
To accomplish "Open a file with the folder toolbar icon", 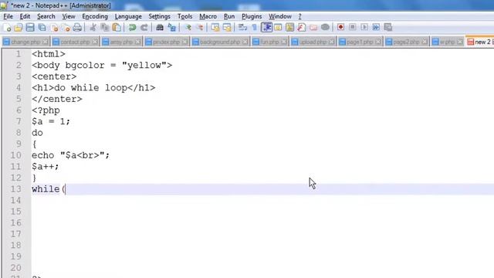I will (19, 28).
